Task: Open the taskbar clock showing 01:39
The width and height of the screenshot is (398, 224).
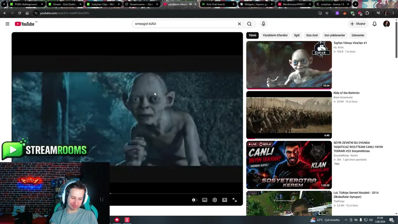Action: coord(380,220)
